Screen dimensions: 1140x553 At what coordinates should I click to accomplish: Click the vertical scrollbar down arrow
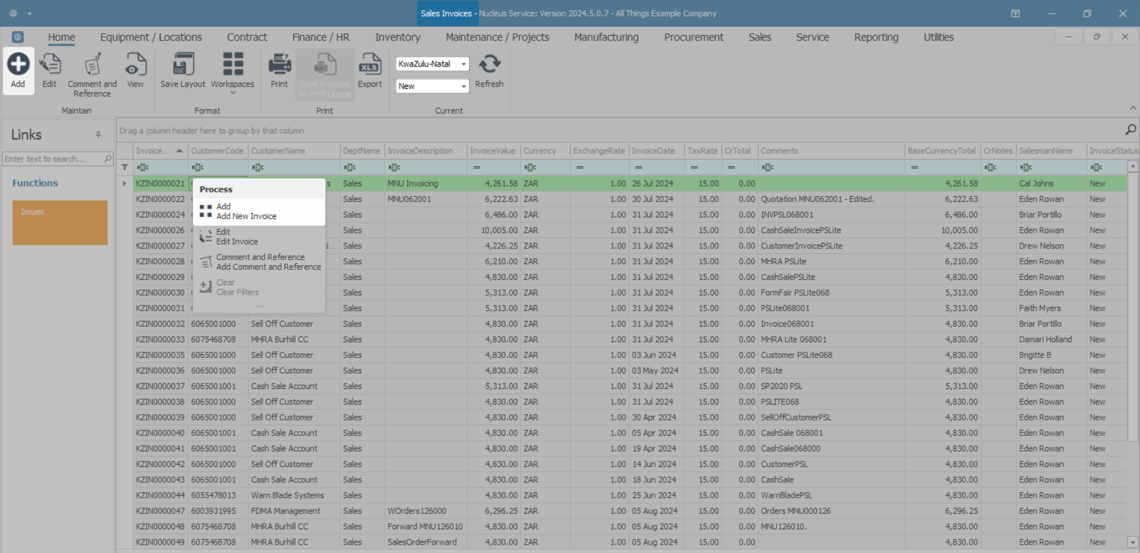[1133, 542]
